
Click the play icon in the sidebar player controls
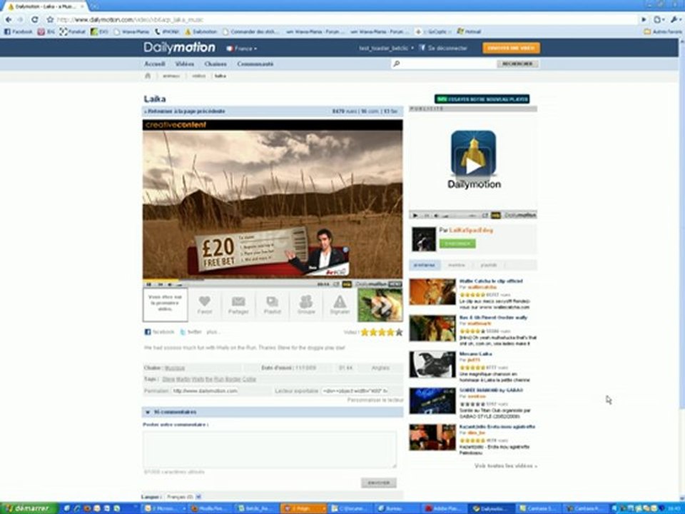[x=415, y=216]
